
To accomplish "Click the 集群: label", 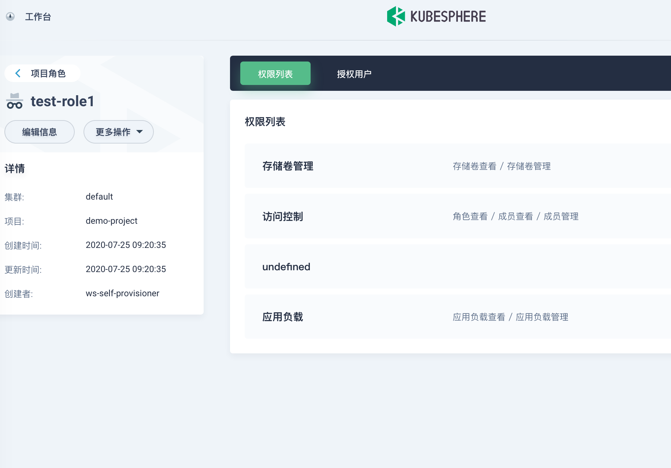I will [14, 197].
